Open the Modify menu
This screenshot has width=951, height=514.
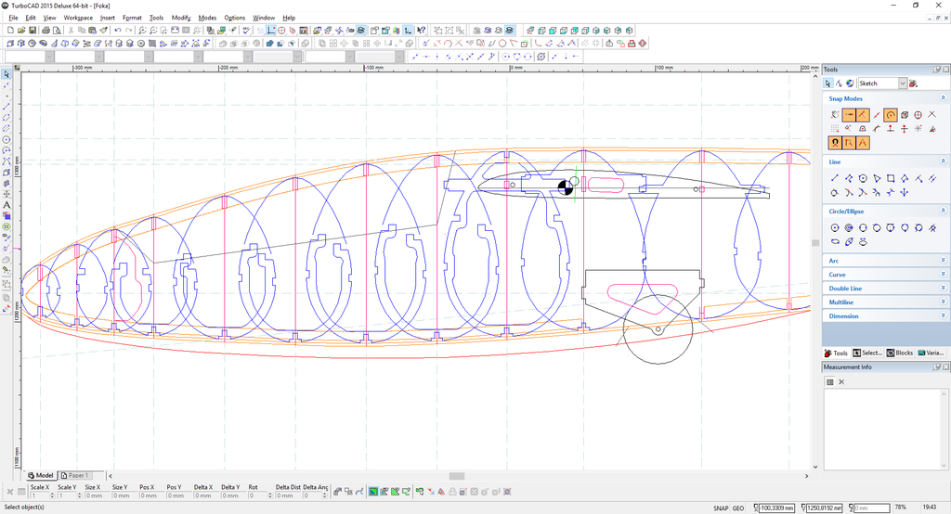[180, 18]
